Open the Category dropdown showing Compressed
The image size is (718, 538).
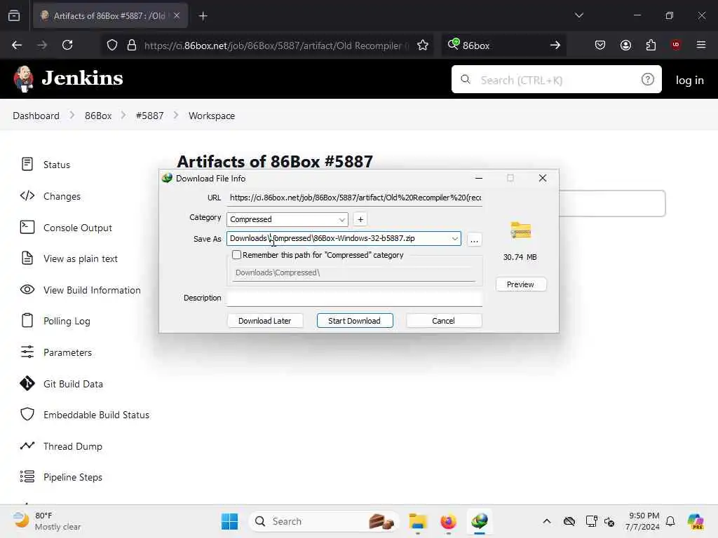[287, 219]
